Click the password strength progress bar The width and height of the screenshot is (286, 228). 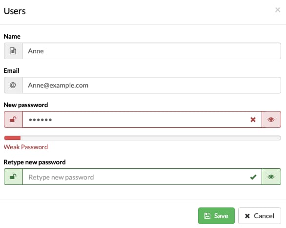point(143,138)
